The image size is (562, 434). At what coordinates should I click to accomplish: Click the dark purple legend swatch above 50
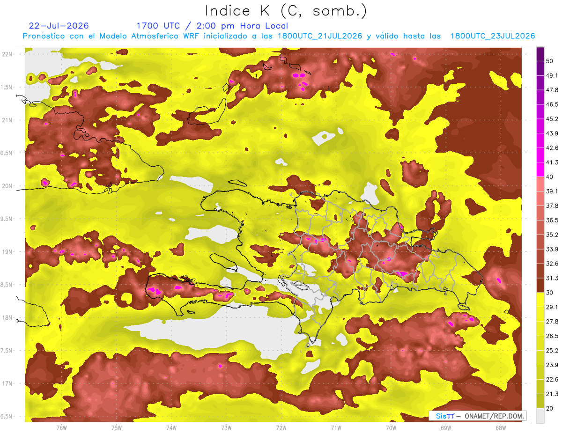(540, 54)
